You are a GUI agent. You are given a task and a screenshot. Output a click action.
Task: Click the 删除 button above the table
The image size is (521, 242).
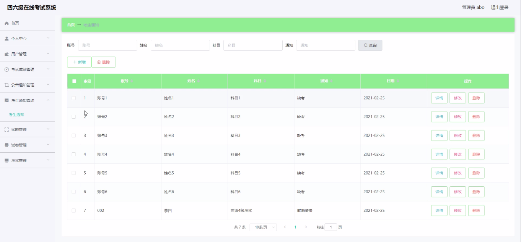point(103,62)
